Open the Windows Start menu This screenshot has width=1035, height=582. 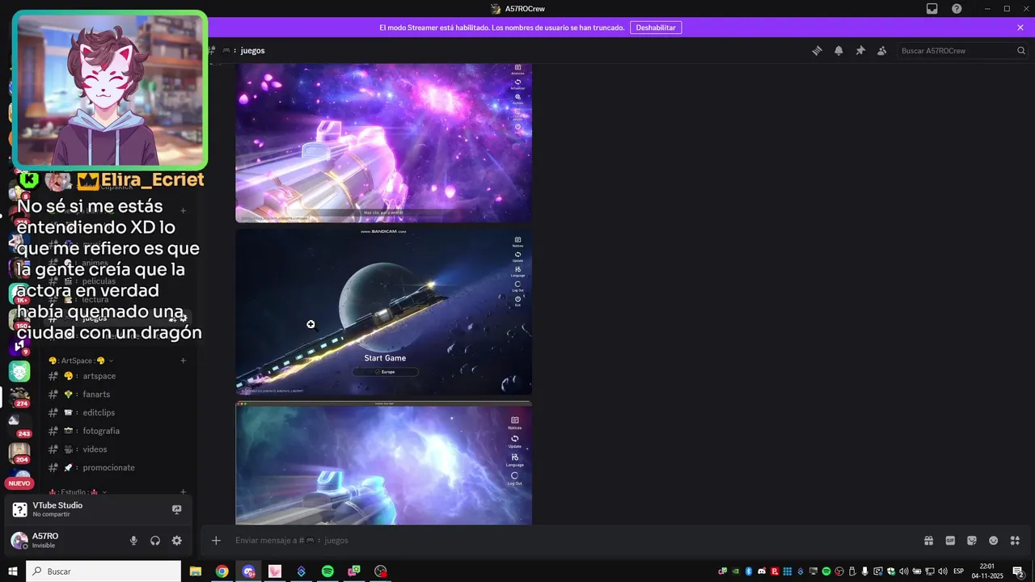coord(13,571)
